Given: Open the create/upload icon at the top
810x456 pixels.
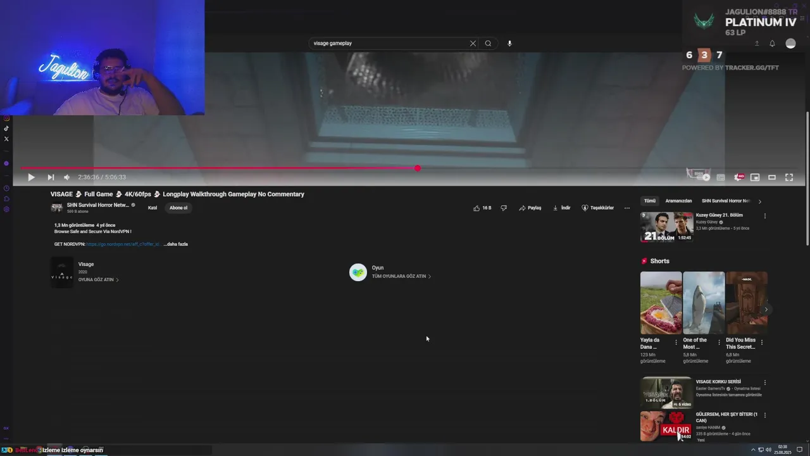Looking at the screenshot, I should pyautogui.click(x=756, y=44).
